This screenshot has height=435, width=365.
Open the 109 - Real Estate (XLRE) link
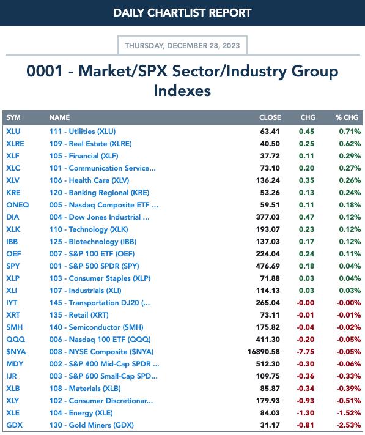click(x=90, y=144)
